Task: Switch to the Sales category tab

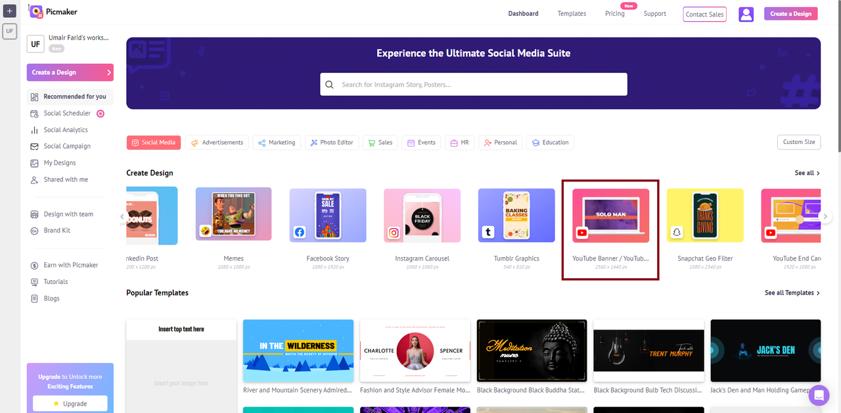Action: click(x=380, y=142)
